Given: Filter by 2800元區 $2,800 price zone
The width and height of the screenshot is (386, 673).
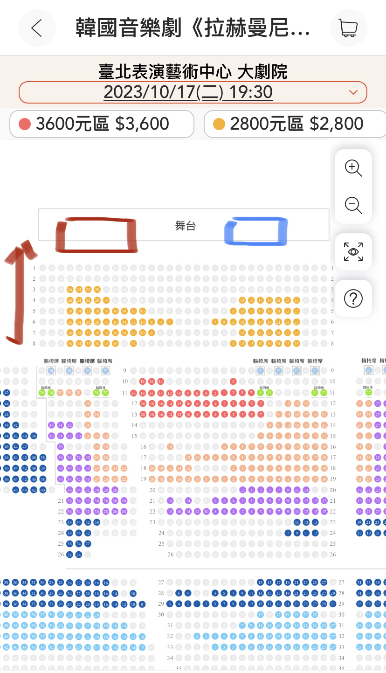Looking at the screenshot, I should click(x=295, y=124).
